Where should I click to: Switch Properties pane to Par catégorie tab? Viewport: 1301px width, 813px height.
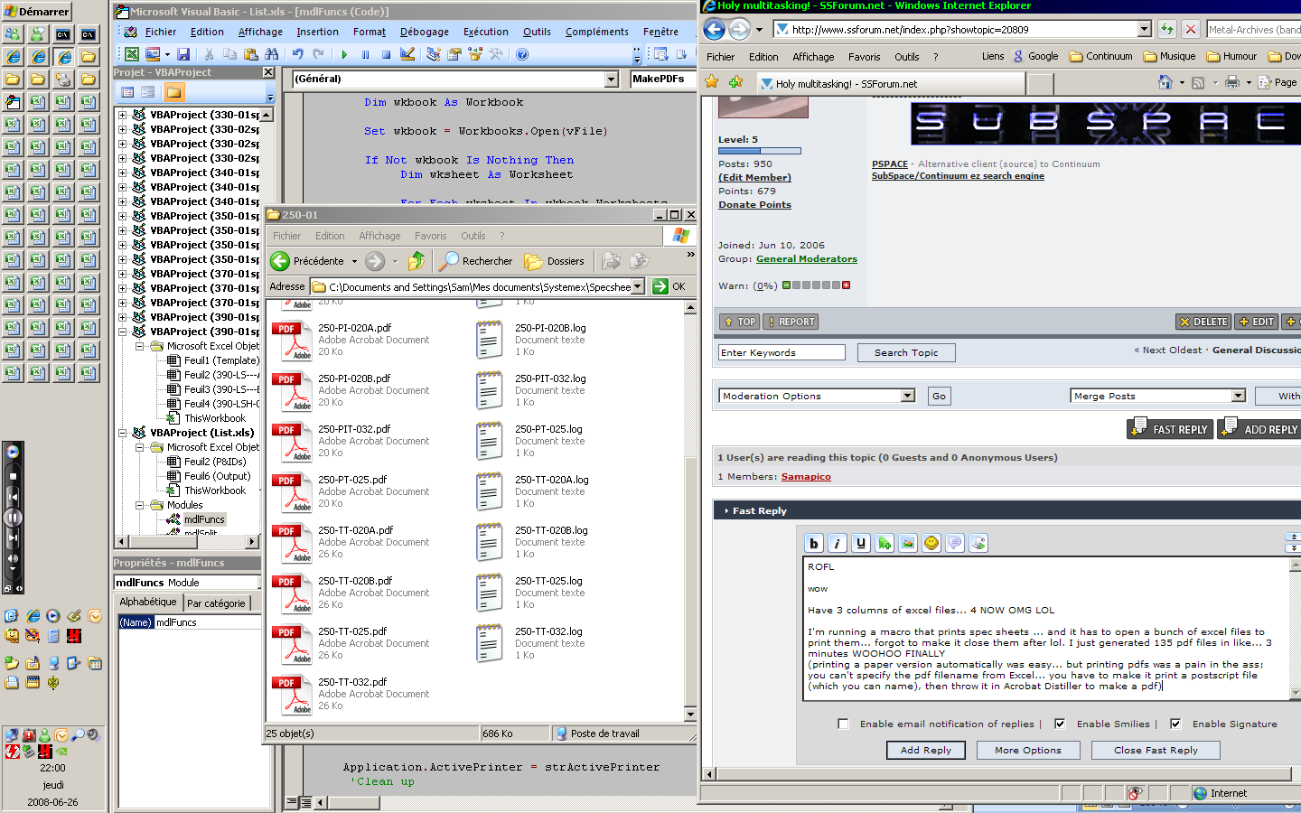216,603
